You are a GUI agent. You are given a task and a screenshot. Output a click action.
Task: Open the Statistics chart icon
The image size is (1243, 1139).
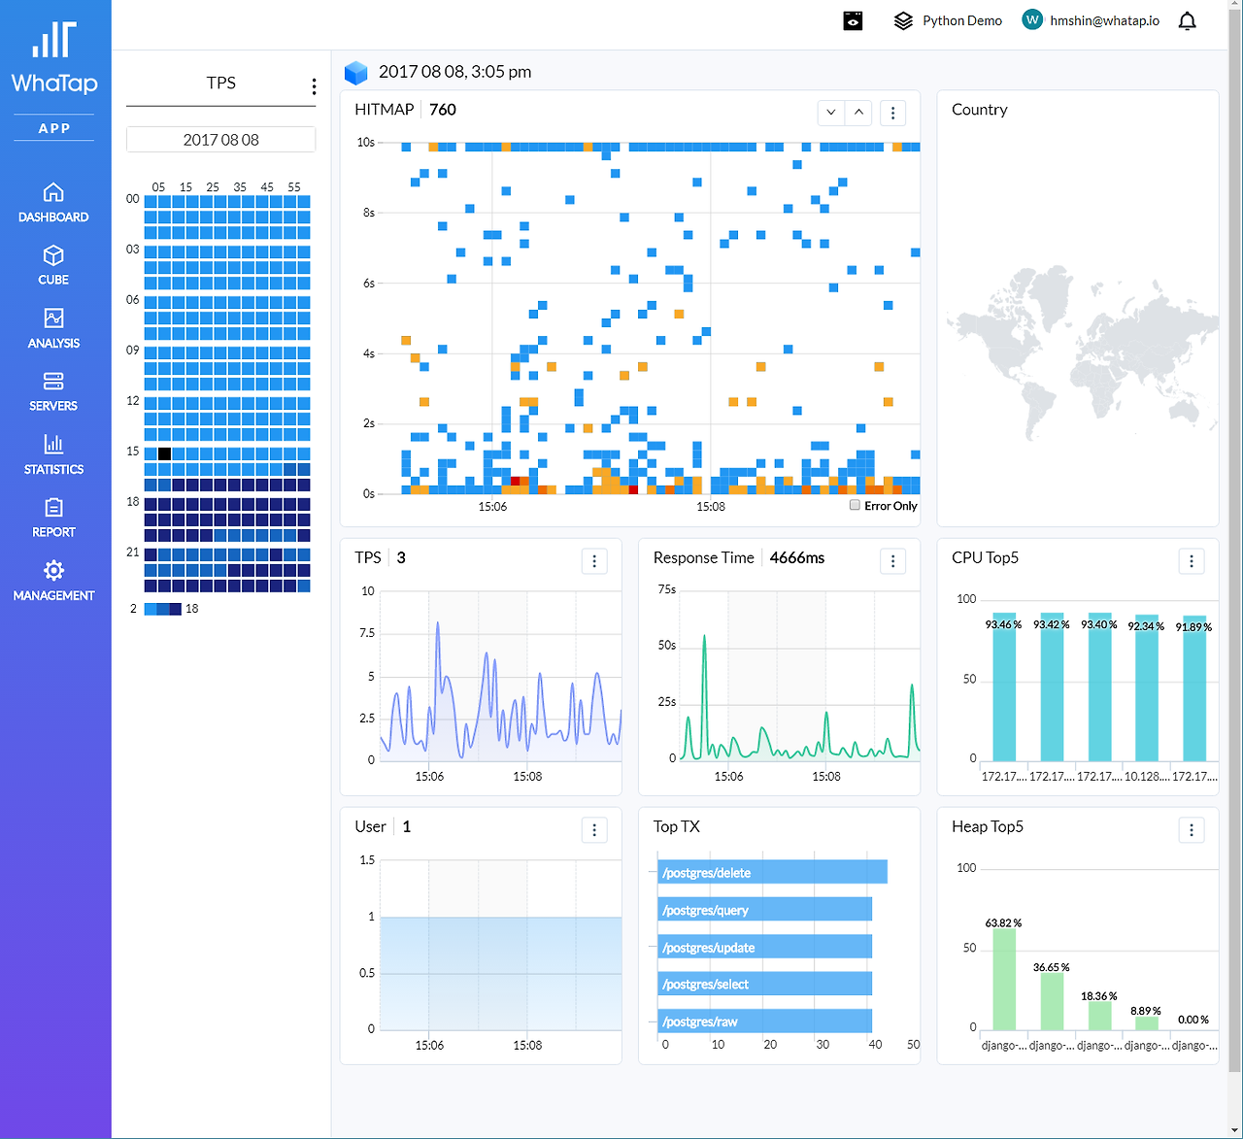coord(53,445)
